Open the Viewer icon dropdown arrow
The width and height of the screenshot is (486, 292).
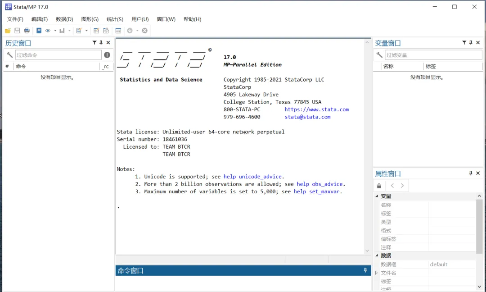tap(55, 30)
